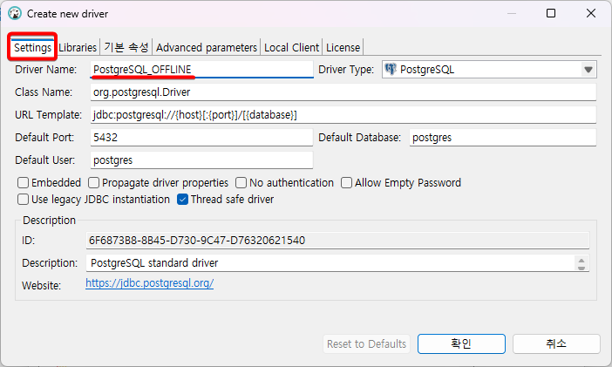The image size is (612, 367).
Task: Click the Description group title
Action: tap(49, 221)
